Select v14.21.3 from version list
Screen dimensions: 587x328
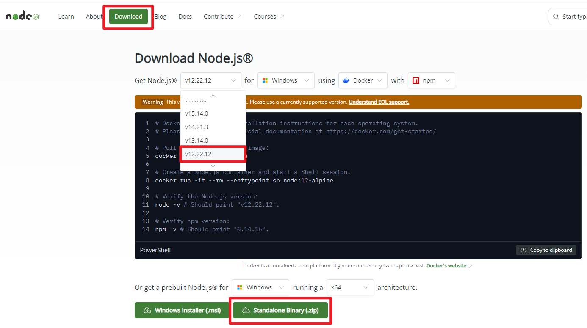[213, 127]
